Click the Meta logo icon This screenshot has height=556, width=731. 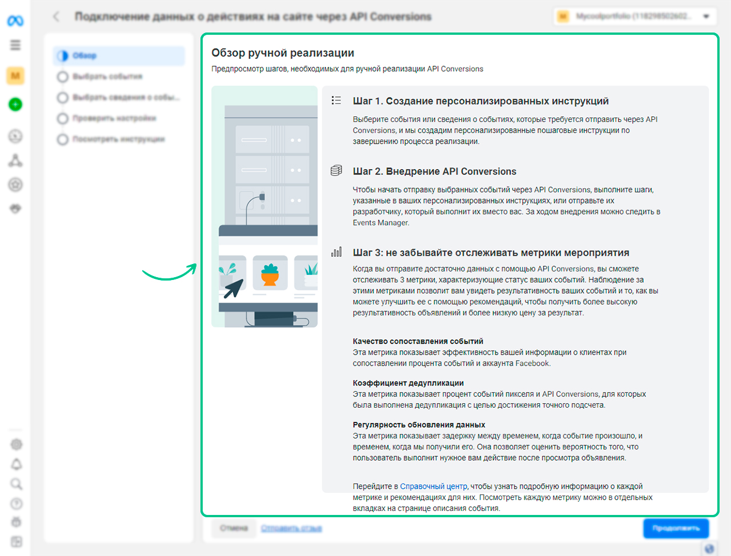click(x=15, y=21)
